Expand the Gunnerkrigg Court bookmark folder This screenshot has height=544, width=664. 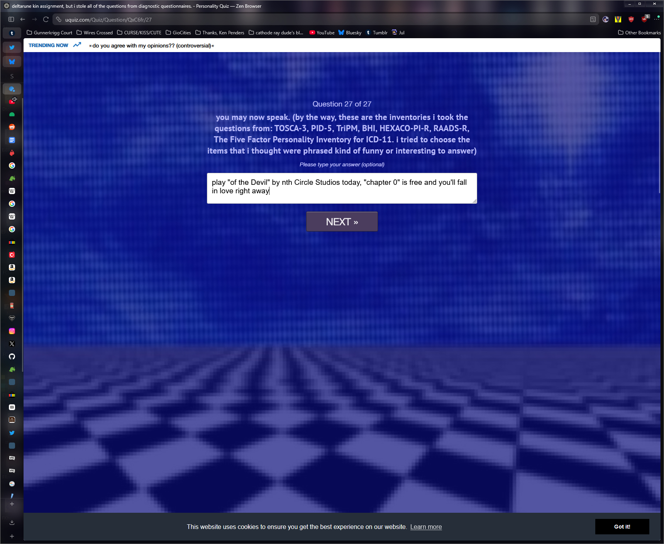tap(49, 33)
